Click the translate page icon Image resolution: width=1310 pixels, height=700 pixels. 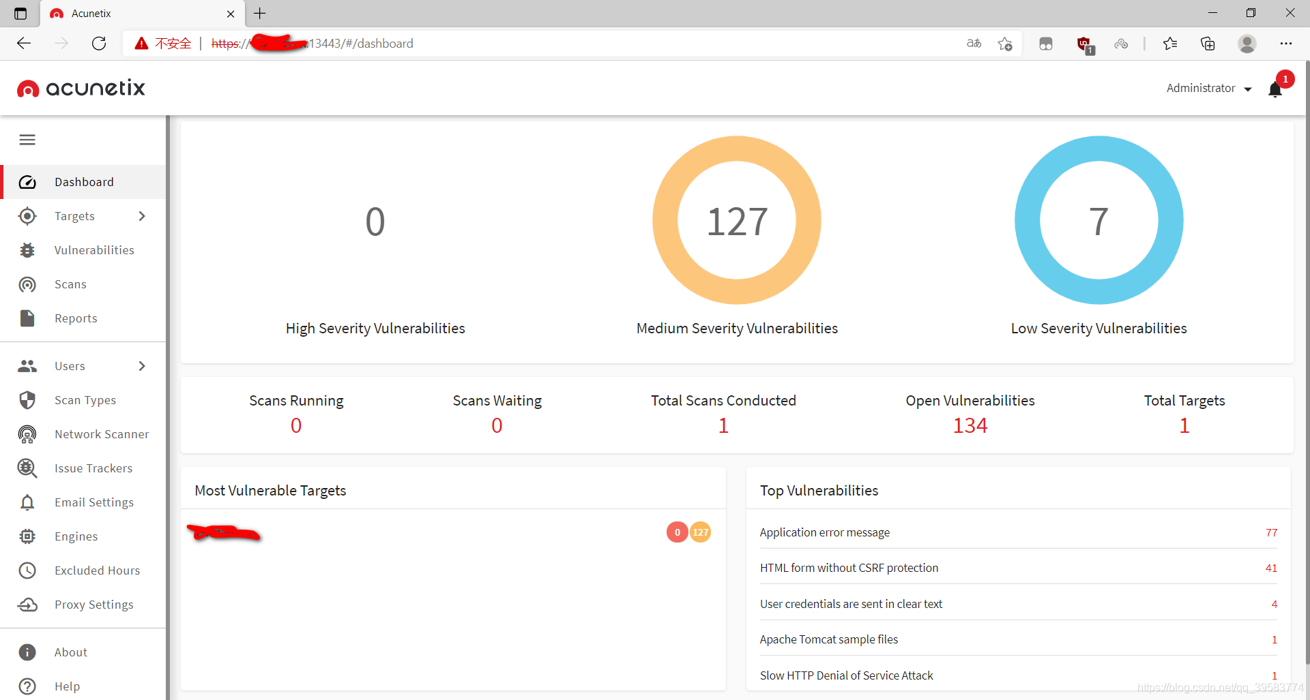(x=974, y=44)
